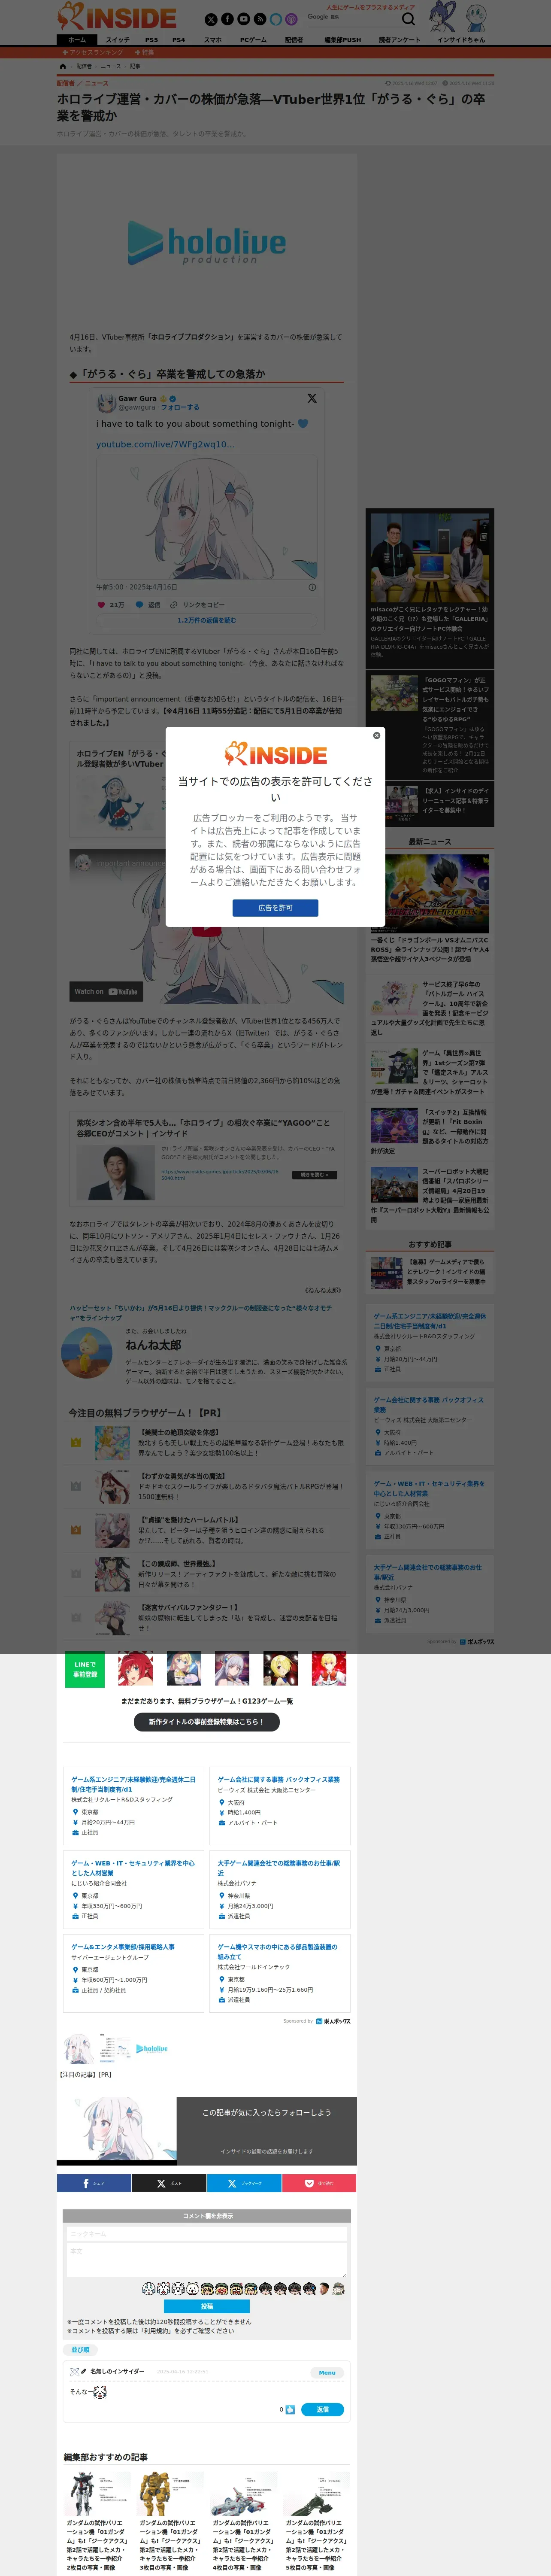Click the heart like icon on tweet
Screen dimensions: 551x2576
pyautogui.click(x=100, y=605)
